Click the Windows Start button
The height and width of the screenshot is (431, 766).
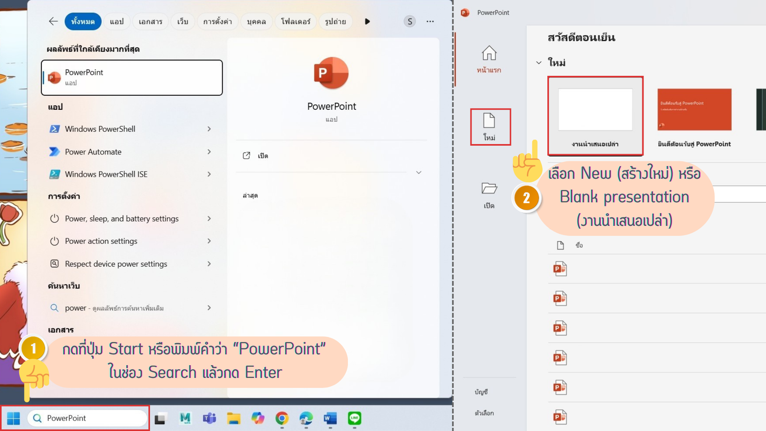point(14,418)
